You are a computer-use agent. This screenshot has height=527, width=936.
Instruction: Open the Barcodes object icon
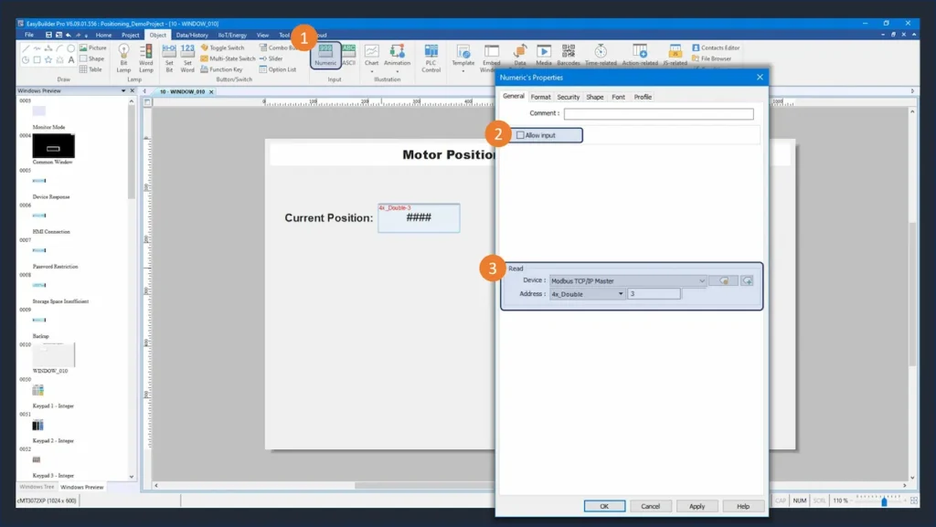tap(569, 55)
